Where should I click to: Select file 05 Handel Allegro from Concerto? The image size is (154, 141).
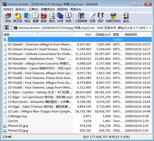coord(77,63)
